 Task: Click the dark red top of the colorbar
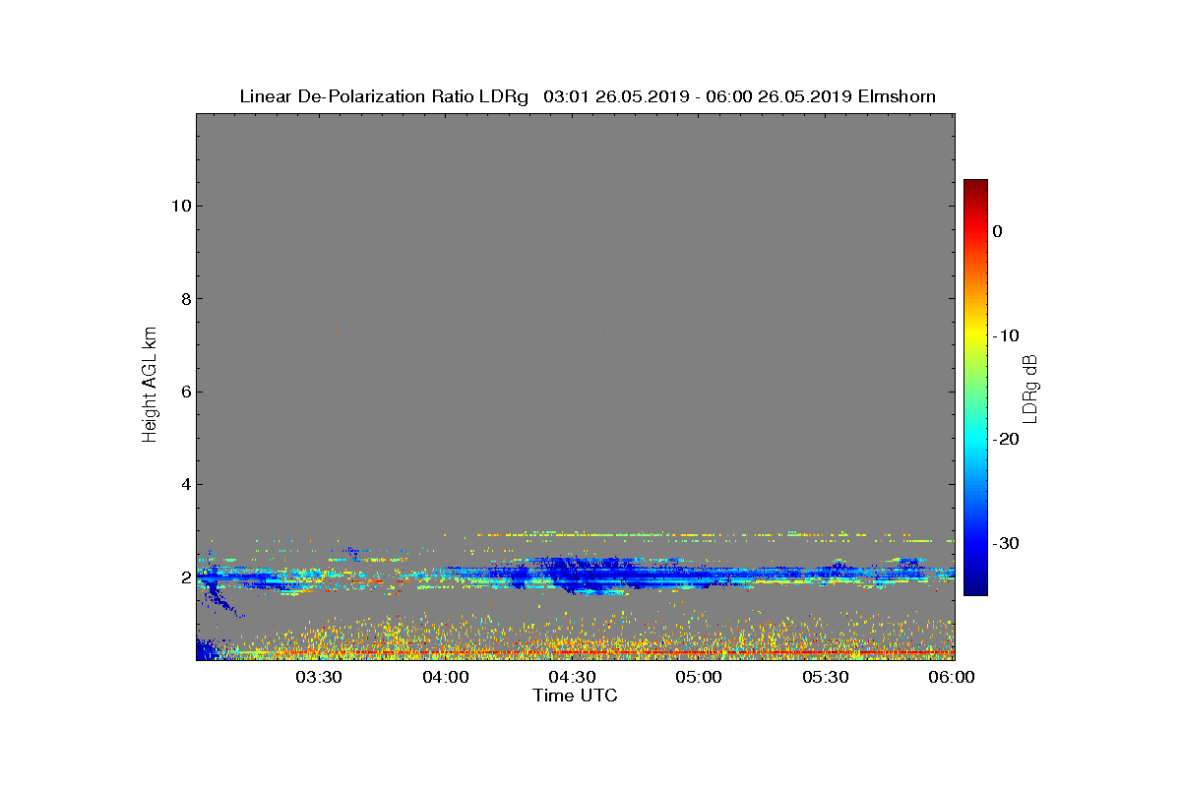point(975,186)
